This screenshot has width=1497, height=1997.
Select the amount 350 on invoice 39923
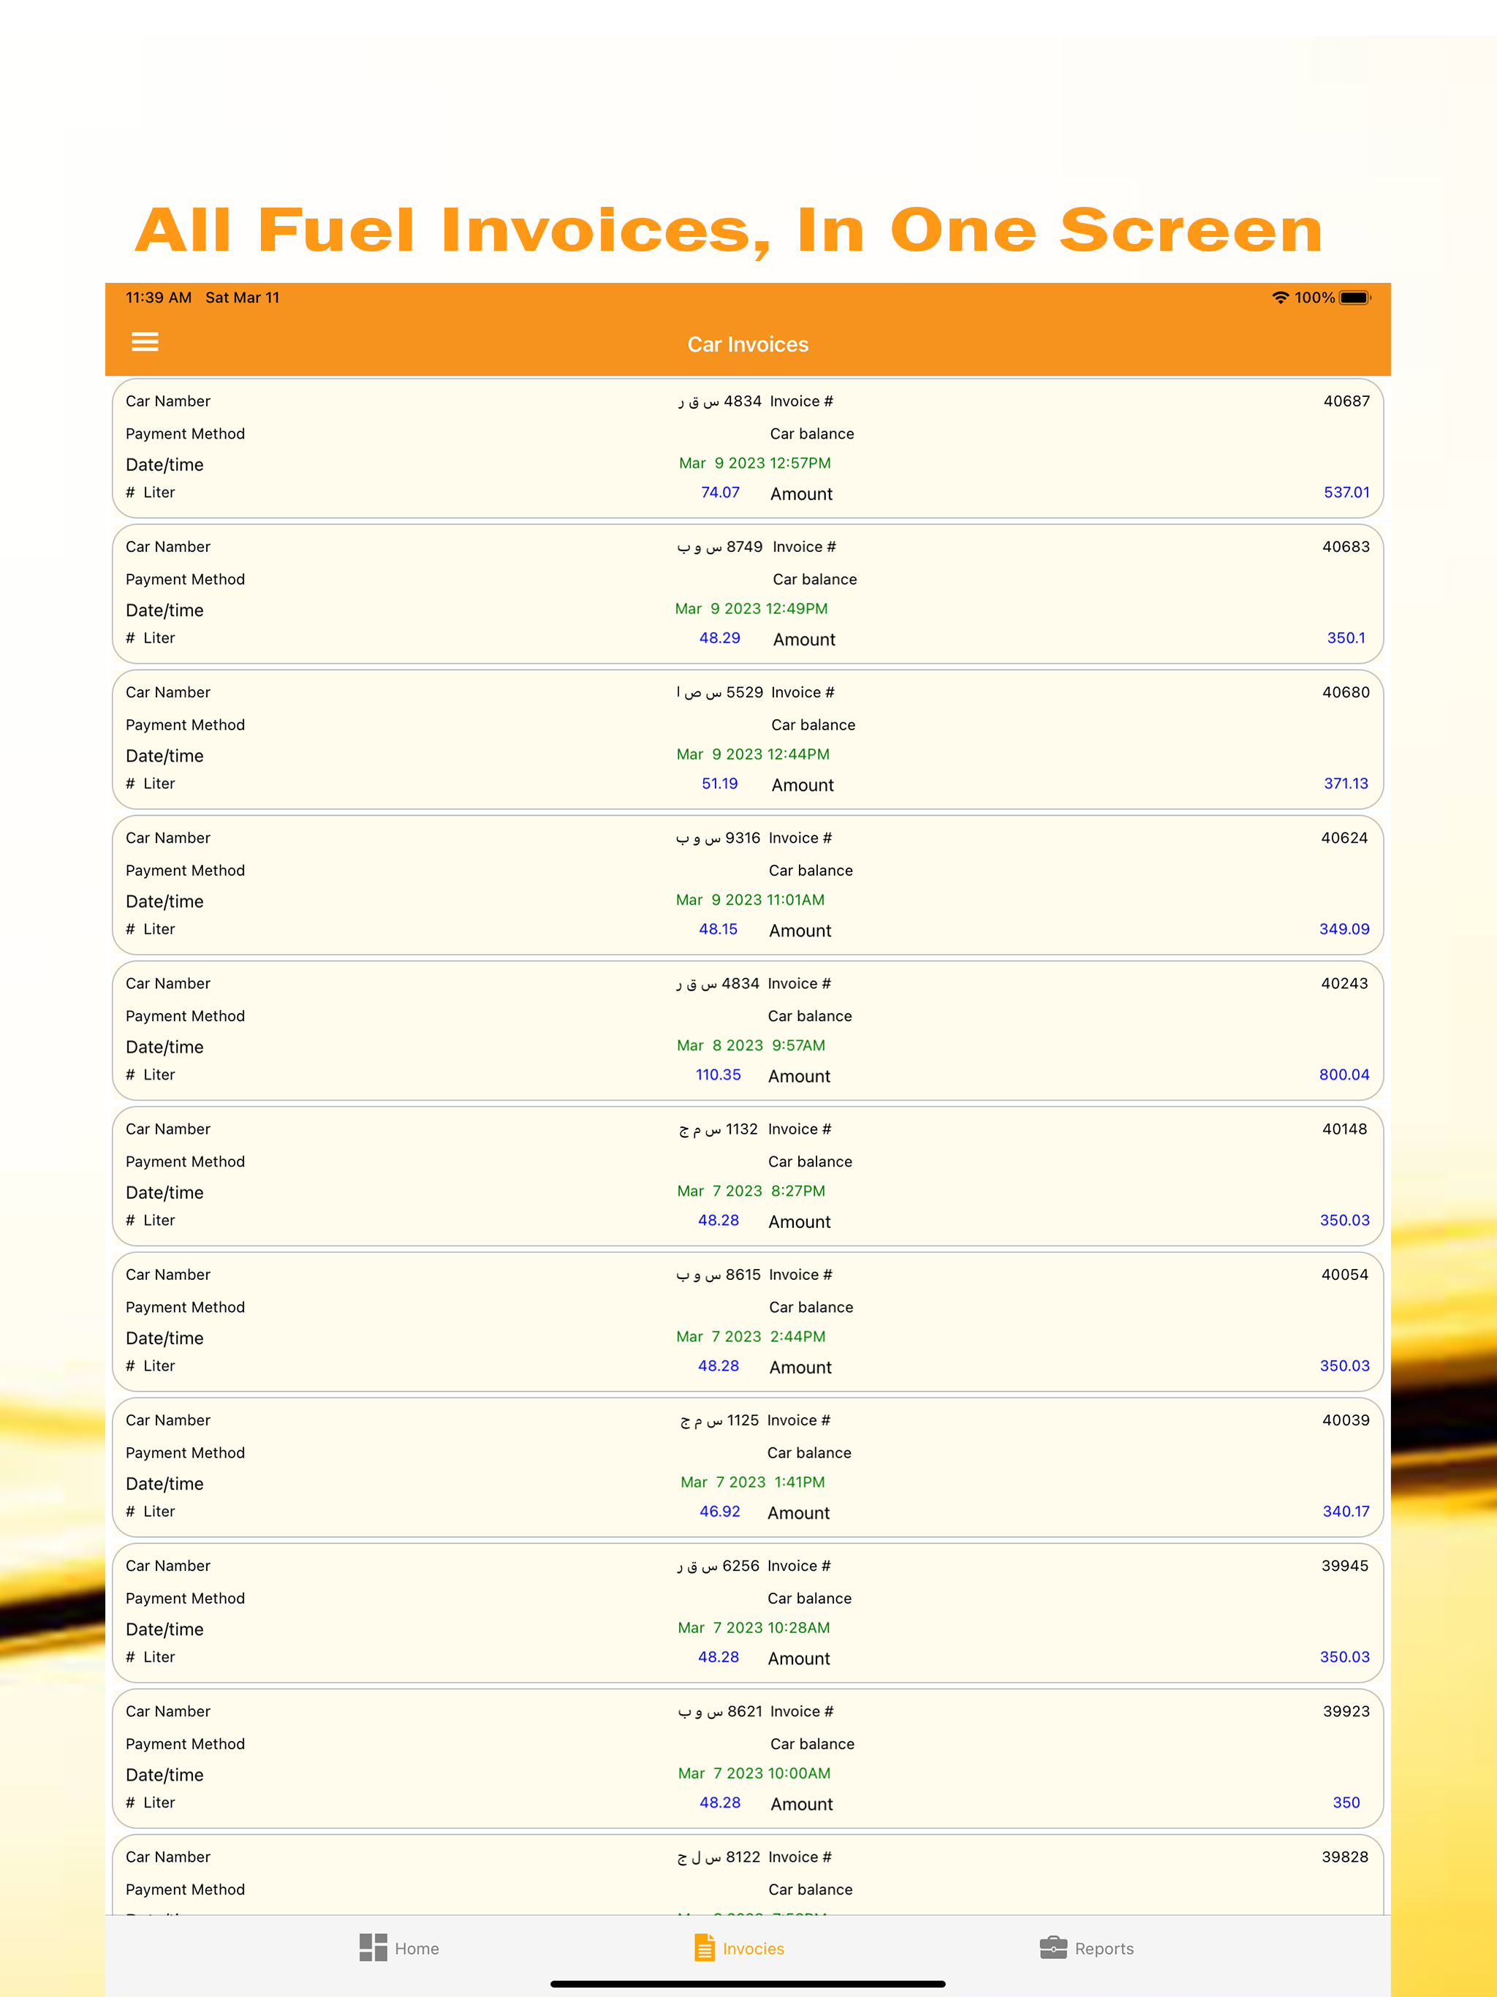tap(1346, 1802)
